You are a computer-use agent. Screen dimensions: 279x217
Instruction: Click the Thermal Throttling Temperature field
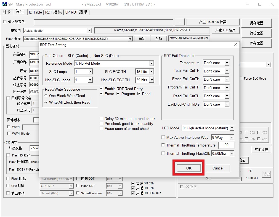point(226,145)
